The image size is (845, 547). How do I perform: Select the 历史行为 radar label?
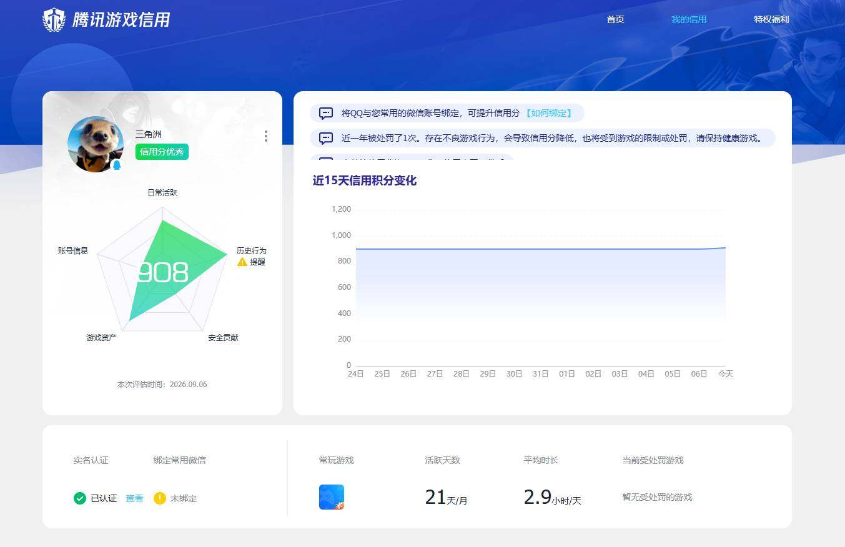252,250
